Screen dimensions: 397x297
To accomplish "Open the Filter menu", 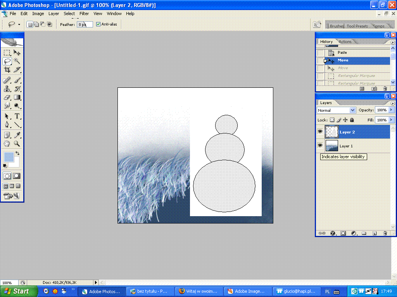I will tap(84, 14).
